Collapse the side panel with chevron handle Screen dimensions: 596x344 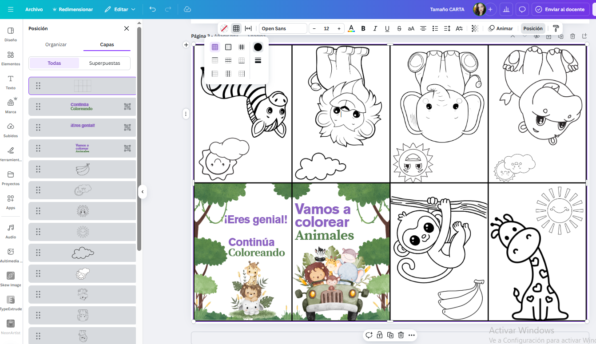point(142,192)
